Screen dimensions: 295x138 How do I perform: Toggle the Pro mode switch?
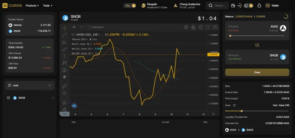130,6
